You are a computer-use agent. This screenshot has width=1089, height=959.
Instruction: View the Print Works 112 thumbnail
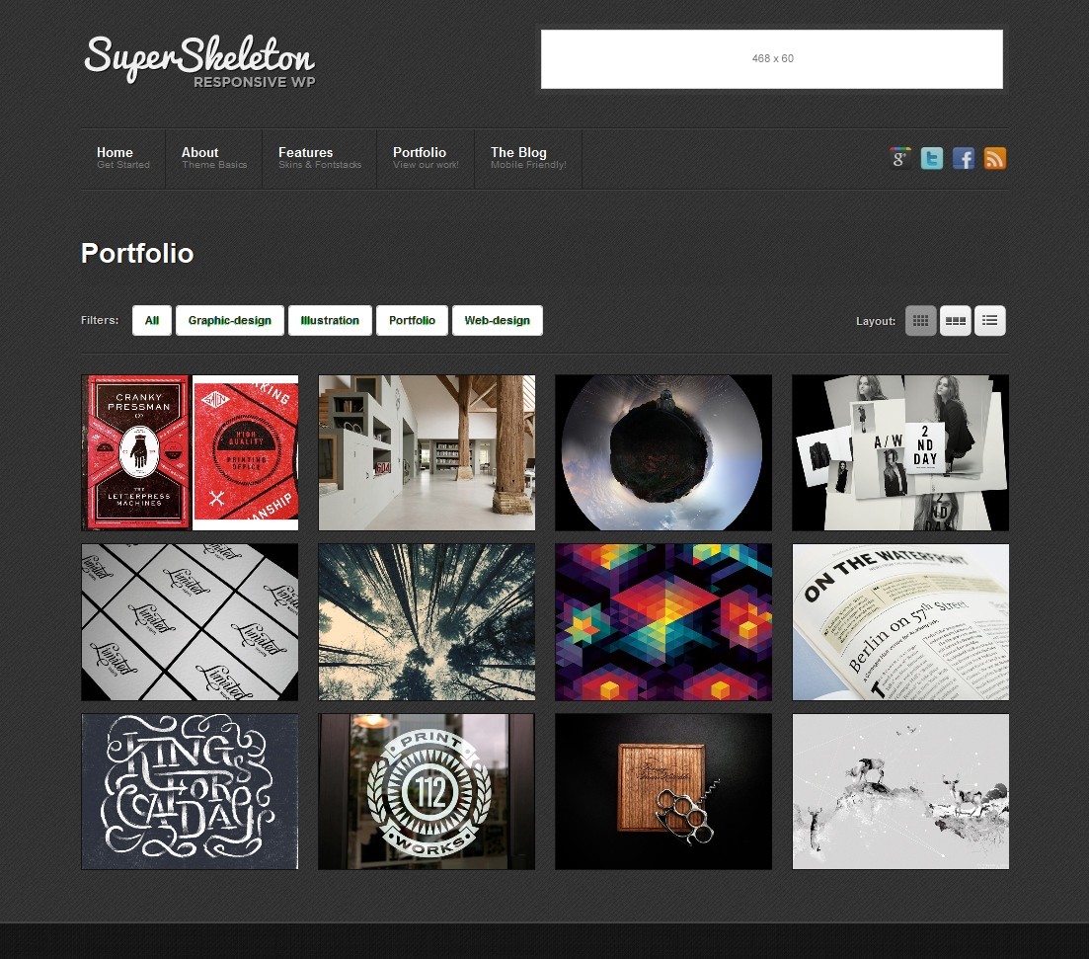(x=427, y=791)
